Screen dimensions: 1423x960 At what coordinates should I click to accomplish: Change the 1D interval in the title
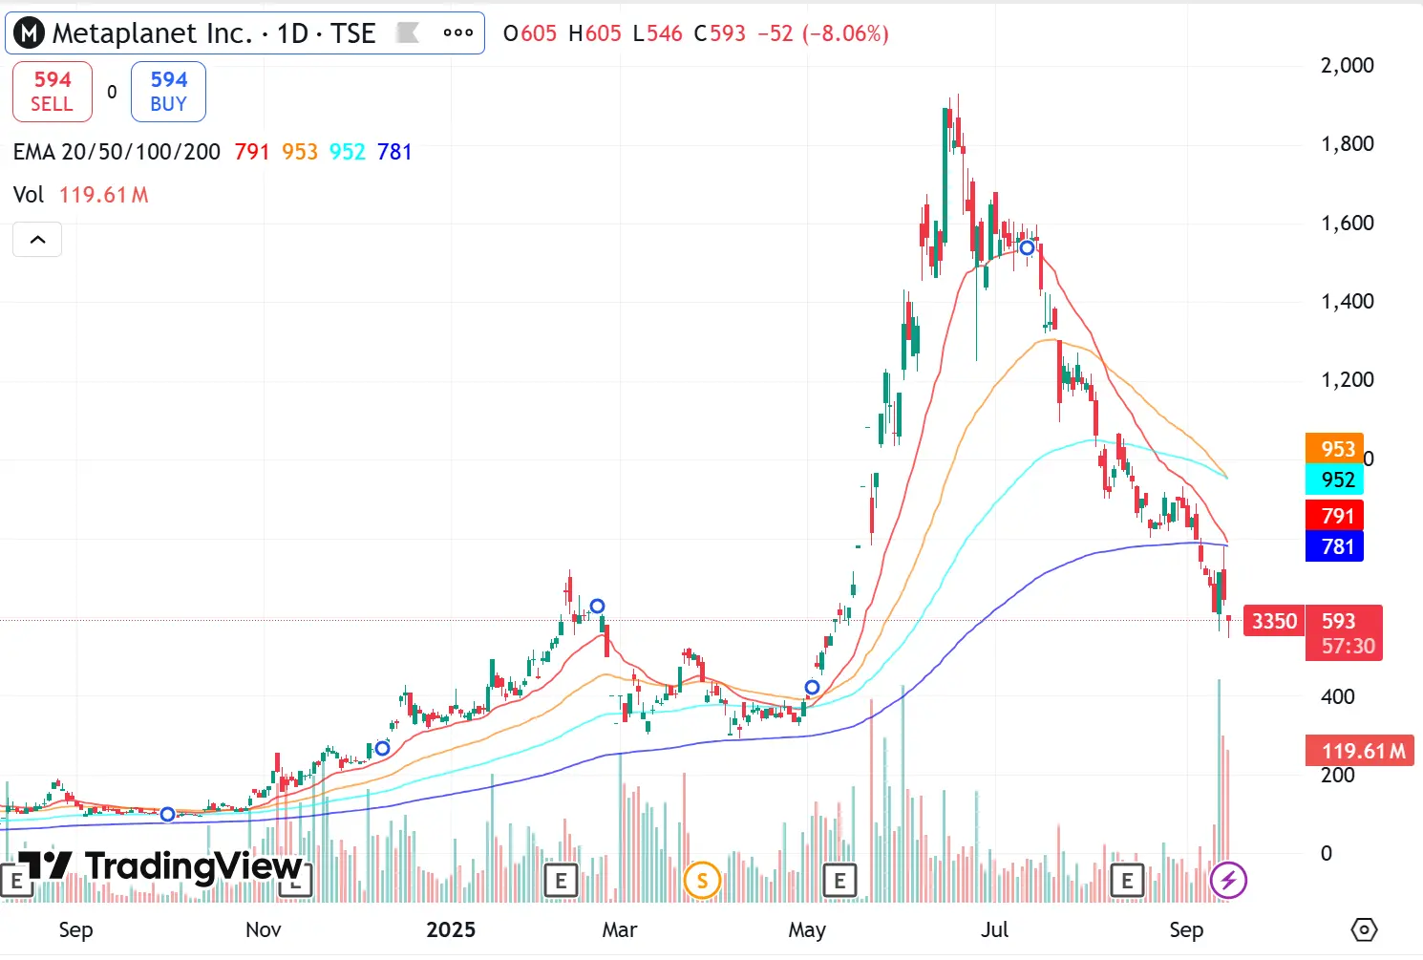292,33
